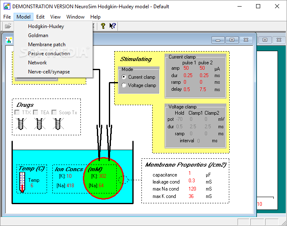
Task: Edit pulse 2 duration 0.25
Action: (204, 75)
